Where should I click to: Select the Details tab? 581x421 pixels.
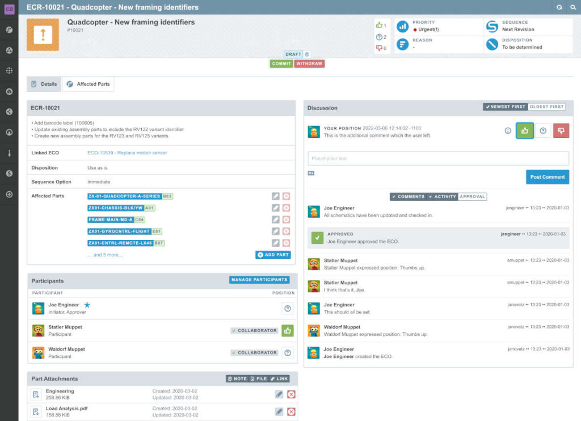coord(44,84)
